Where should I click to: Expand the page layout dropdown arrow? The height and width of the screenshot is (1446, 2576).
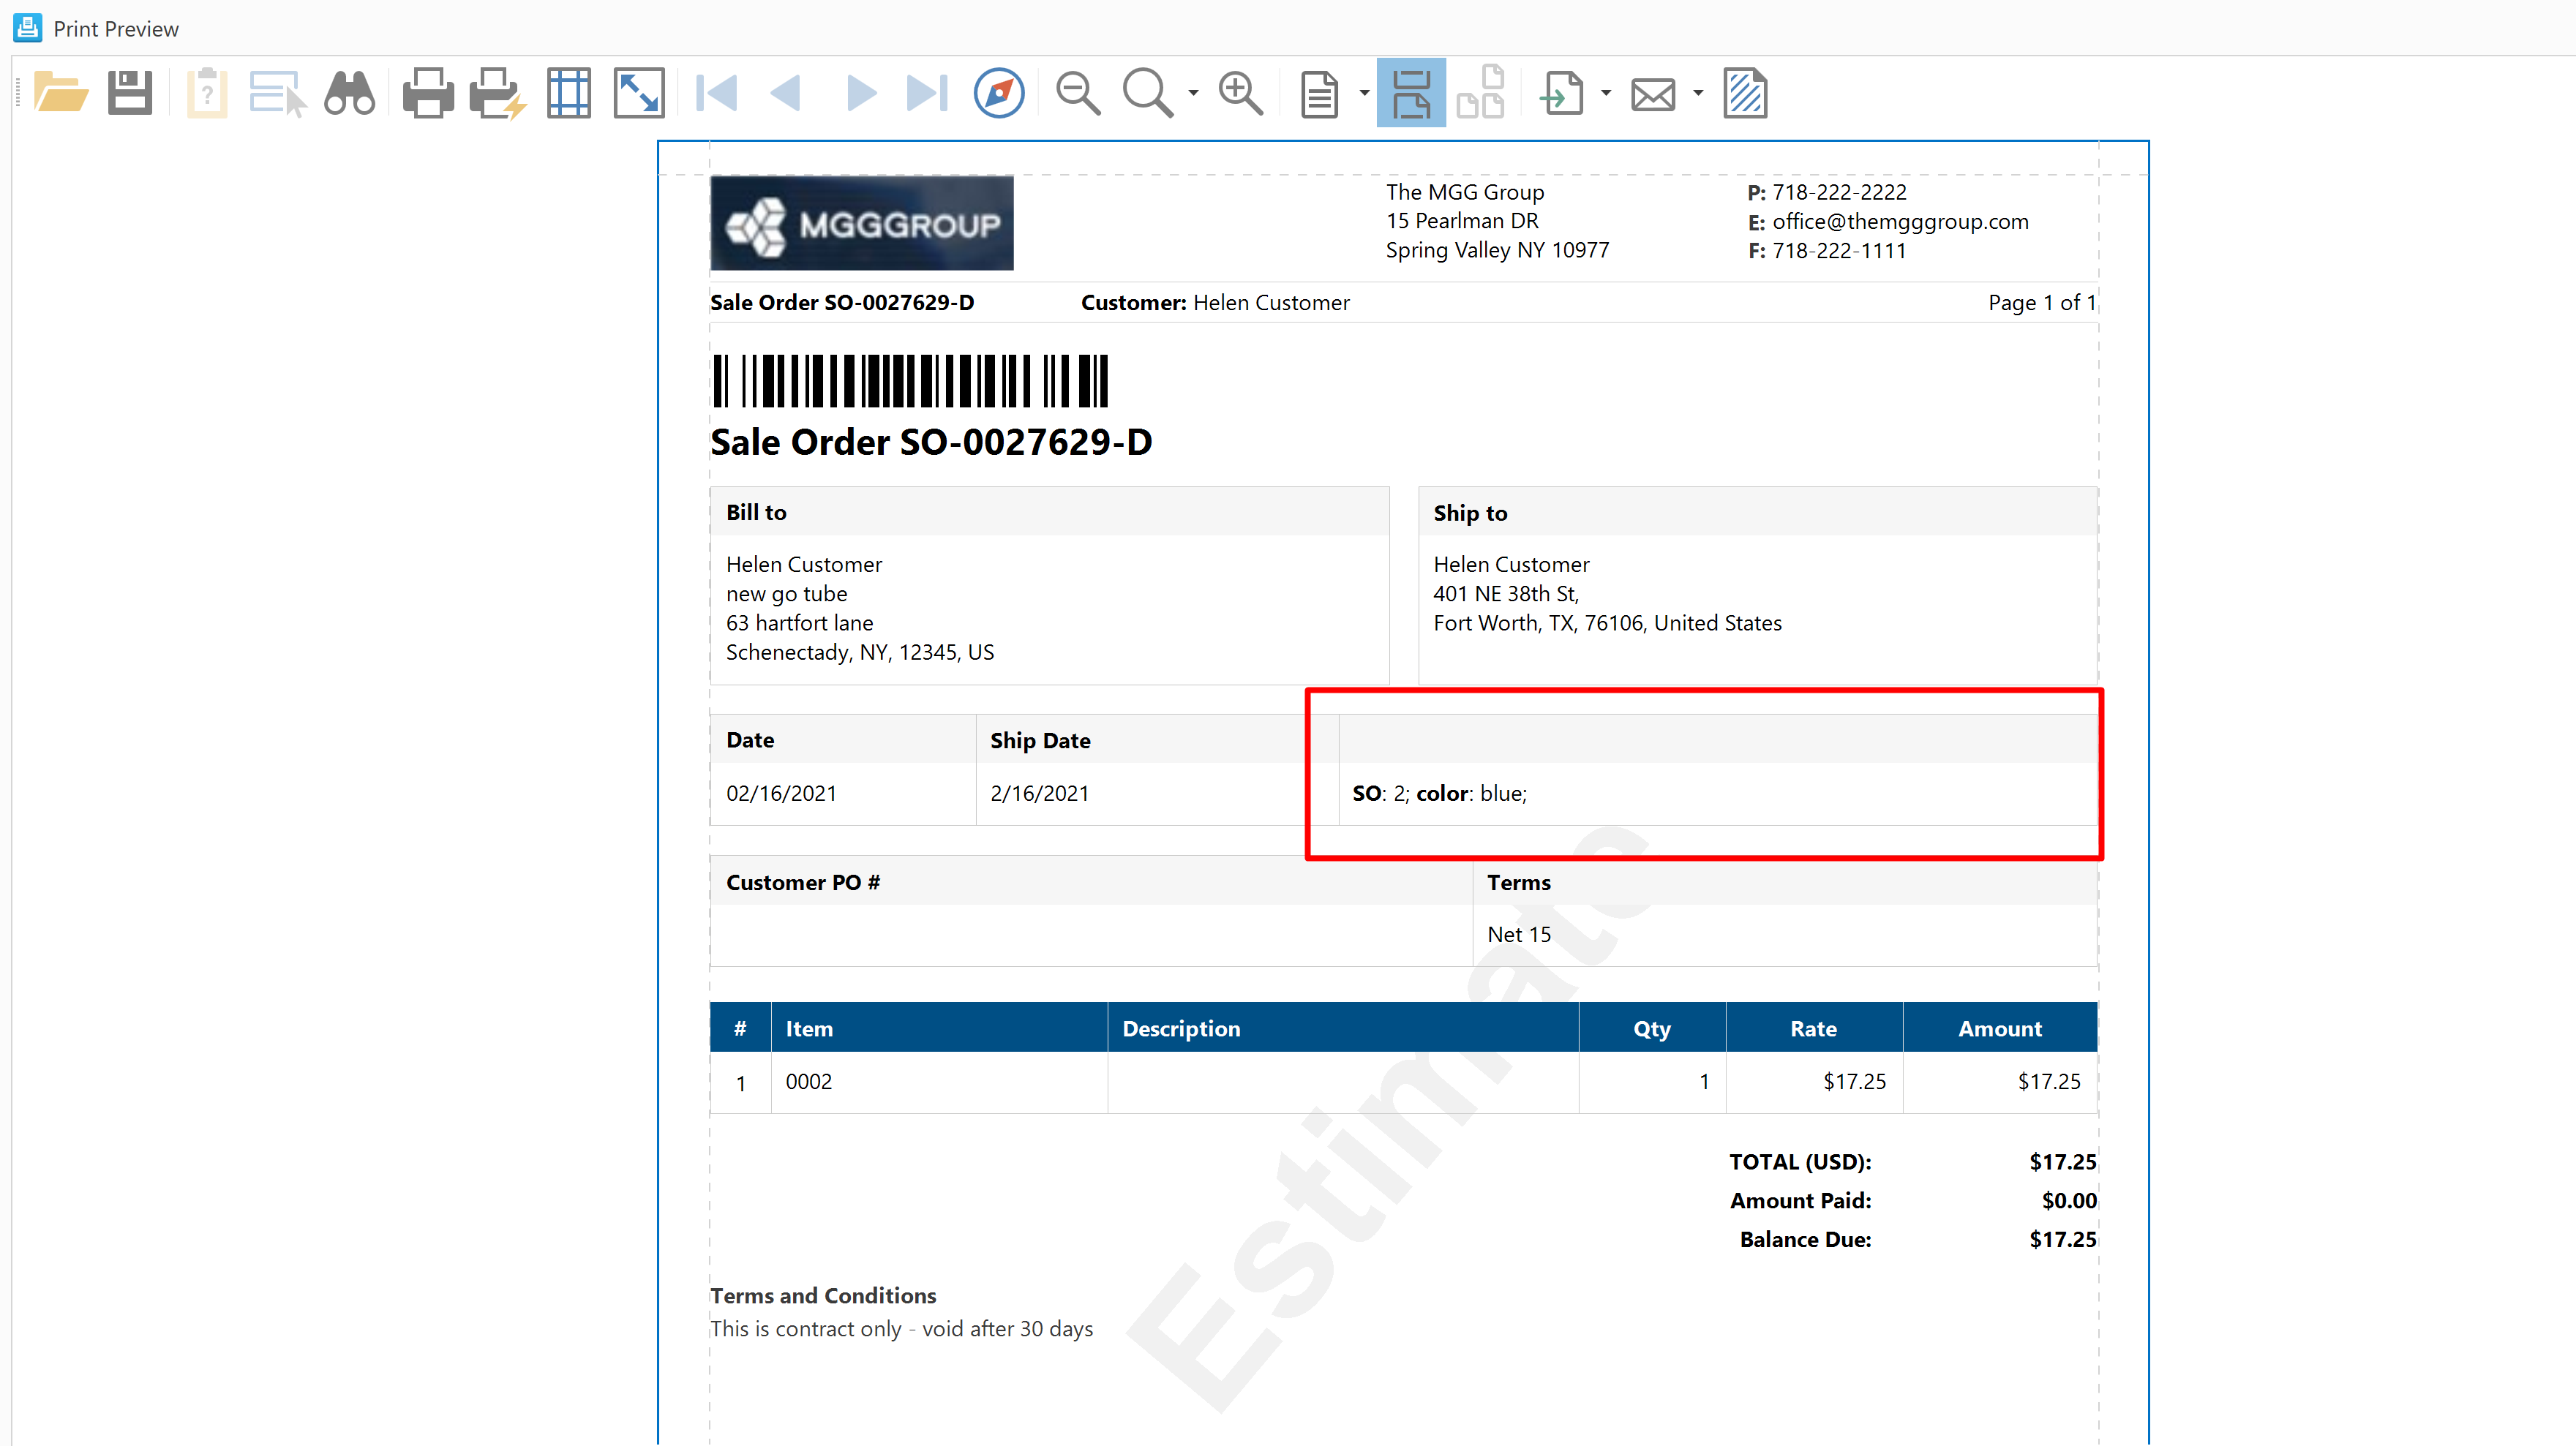click(x=1364, y=94)
